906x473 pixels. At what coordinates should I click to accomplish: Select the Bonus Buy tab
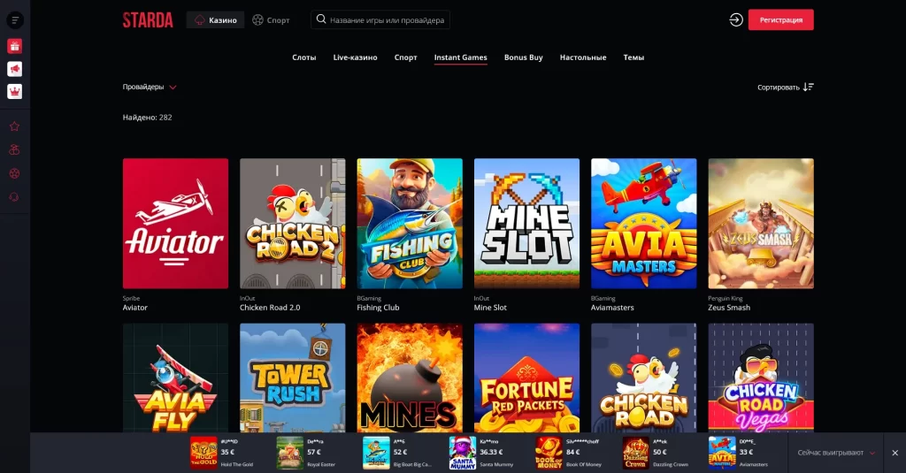pyautogui.click(x=523, y=57)
